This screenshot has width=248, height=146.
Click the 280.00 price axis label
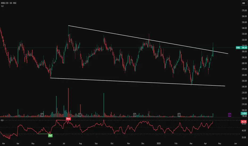pyautogui.click(x=244, y=63)
